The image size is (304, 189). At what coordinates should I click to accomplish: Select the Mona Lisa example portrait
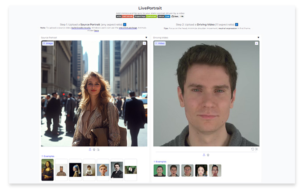point(47,170)
